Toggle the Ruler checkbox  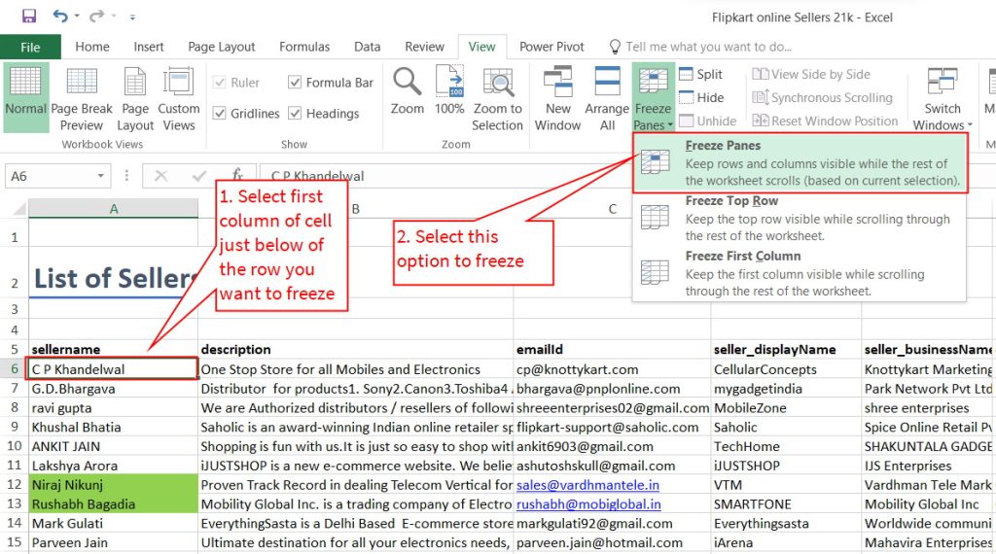point(220,83)
